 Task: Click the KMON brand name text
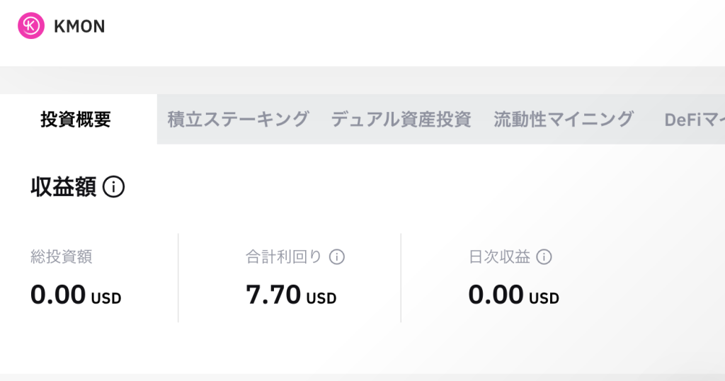click(x=79, y=27)
